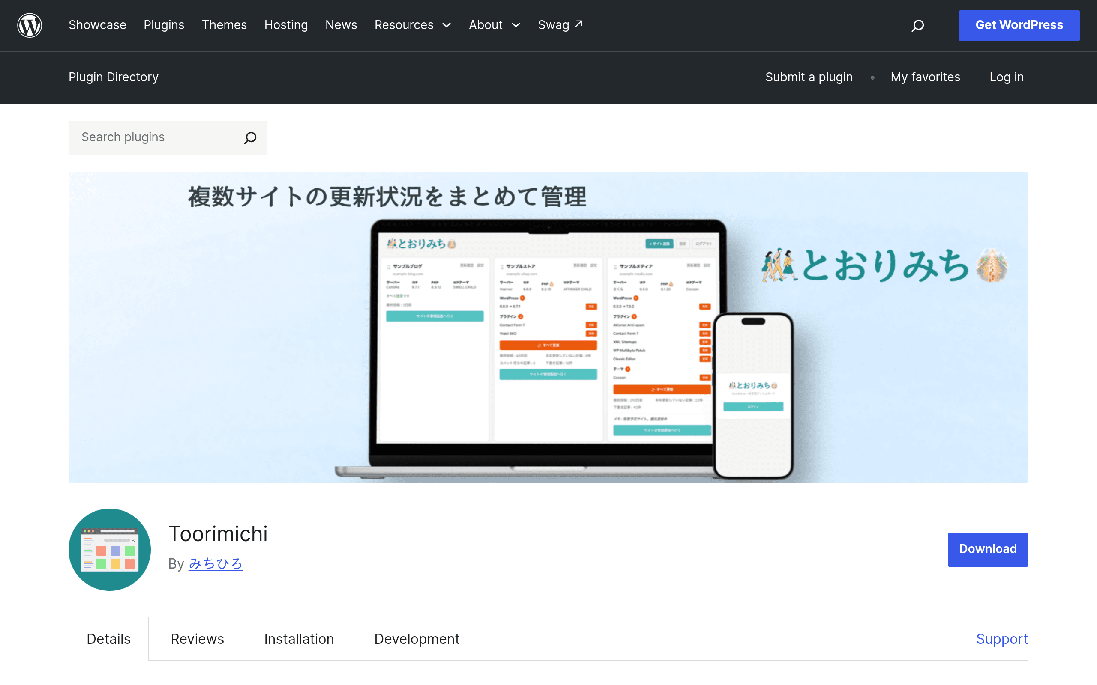Click the Toorimichi plugin icon

click(110, 549)
